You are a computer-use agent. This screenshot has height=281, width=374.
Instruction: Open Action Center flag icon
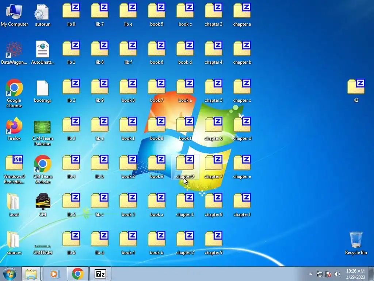tap(328, 274)
